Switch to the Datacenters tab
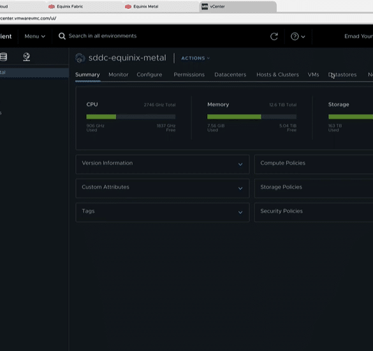Viewport: 373px width, 351px height. (x=230, y=75)
